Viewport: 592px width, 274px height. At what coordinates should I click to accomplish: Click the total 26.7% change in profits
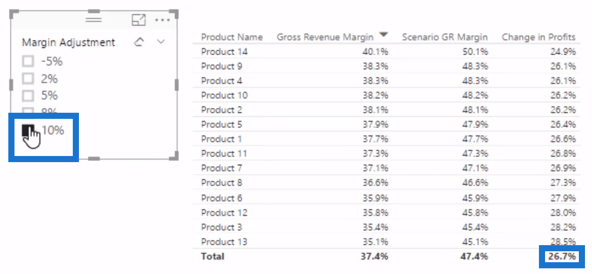(x=562, y=257)
